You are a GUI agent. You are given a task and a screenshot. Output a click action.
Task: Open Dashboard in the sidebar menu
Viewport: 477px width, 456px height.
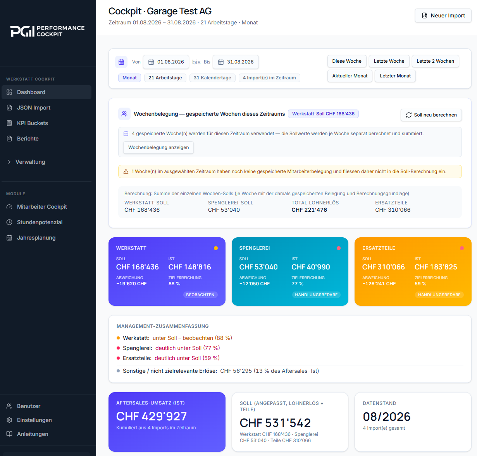coord(46,92)
